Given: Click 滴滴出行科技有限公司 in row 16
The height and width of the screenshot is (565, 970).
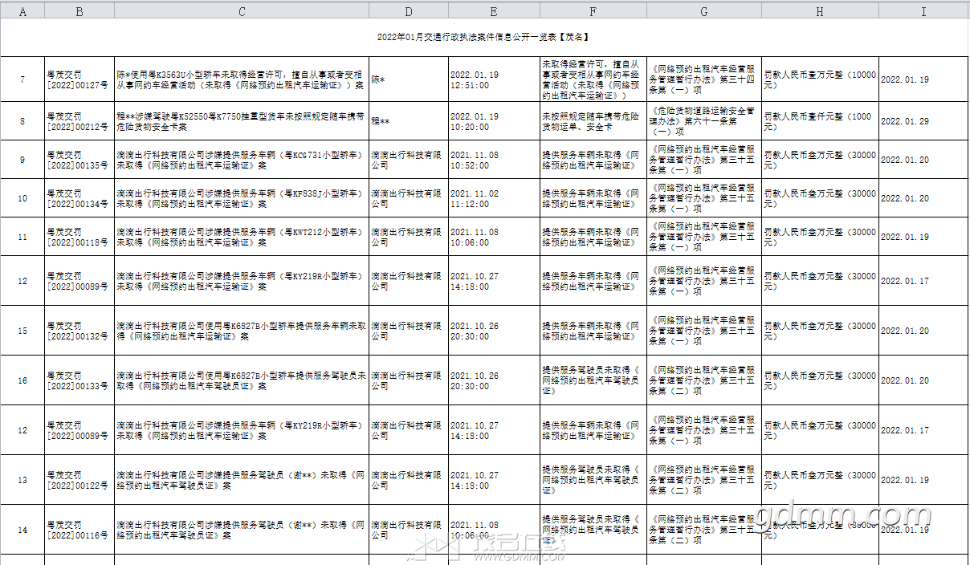Looking at the screenshot, I should (x=409, y=380).
